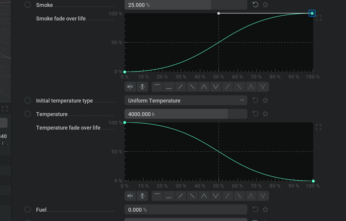Select the bell-shaped curve preset
The height and width of the screenshot is (221, 346).
point(251,87)
